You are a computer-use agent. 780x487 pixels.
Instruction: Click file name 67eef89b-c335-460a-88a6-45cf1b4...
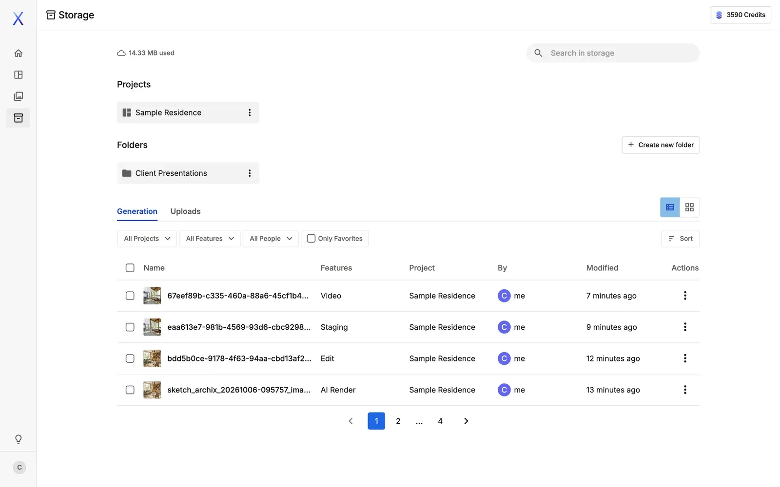(238, 296)
